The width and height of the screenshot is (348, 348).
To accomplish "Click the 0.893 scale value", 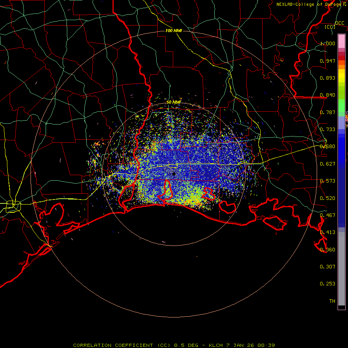I will (x=328, y=78).
